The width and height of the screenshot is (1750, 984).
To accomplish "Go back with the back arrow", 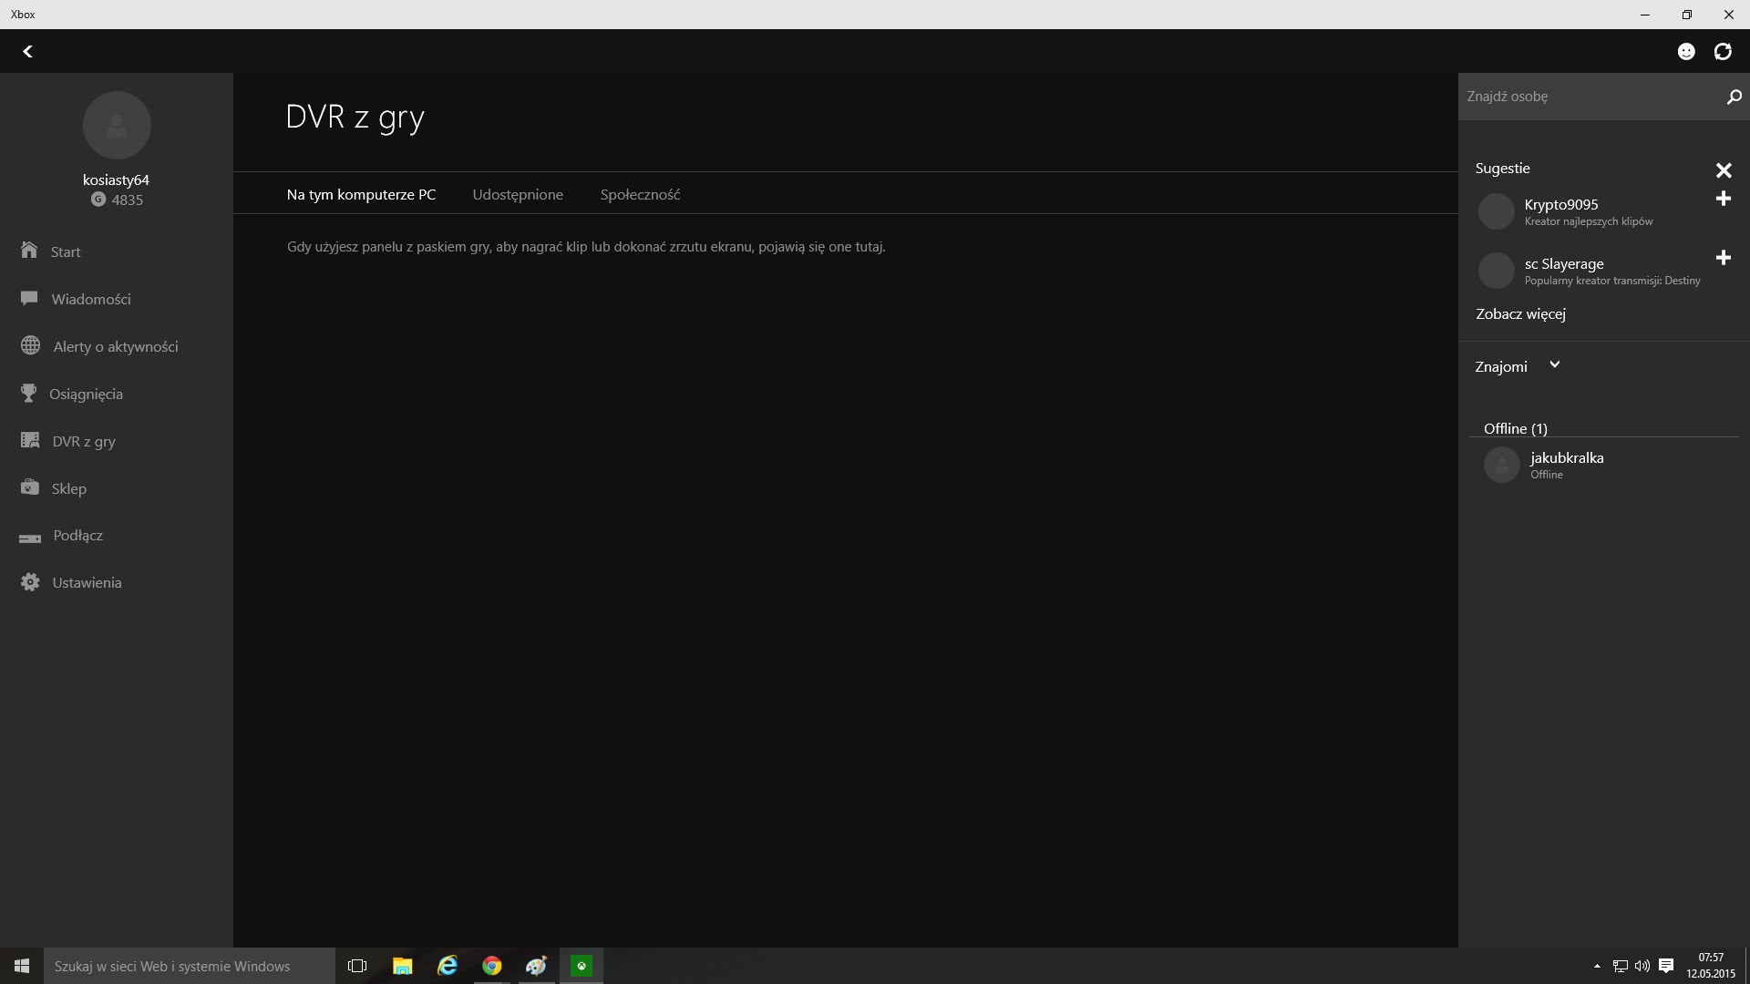I will click(x=27, y=52).
